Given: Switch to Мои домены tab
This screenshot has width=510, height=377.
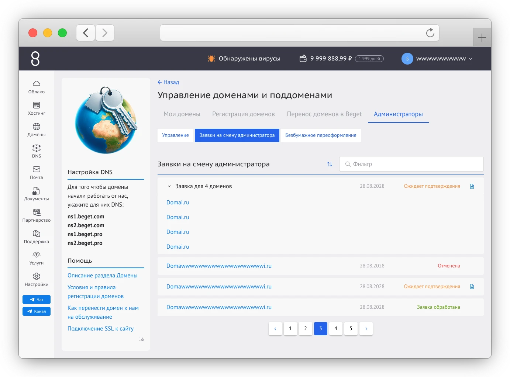Looking at the screenshot, I should coord(182,114).
